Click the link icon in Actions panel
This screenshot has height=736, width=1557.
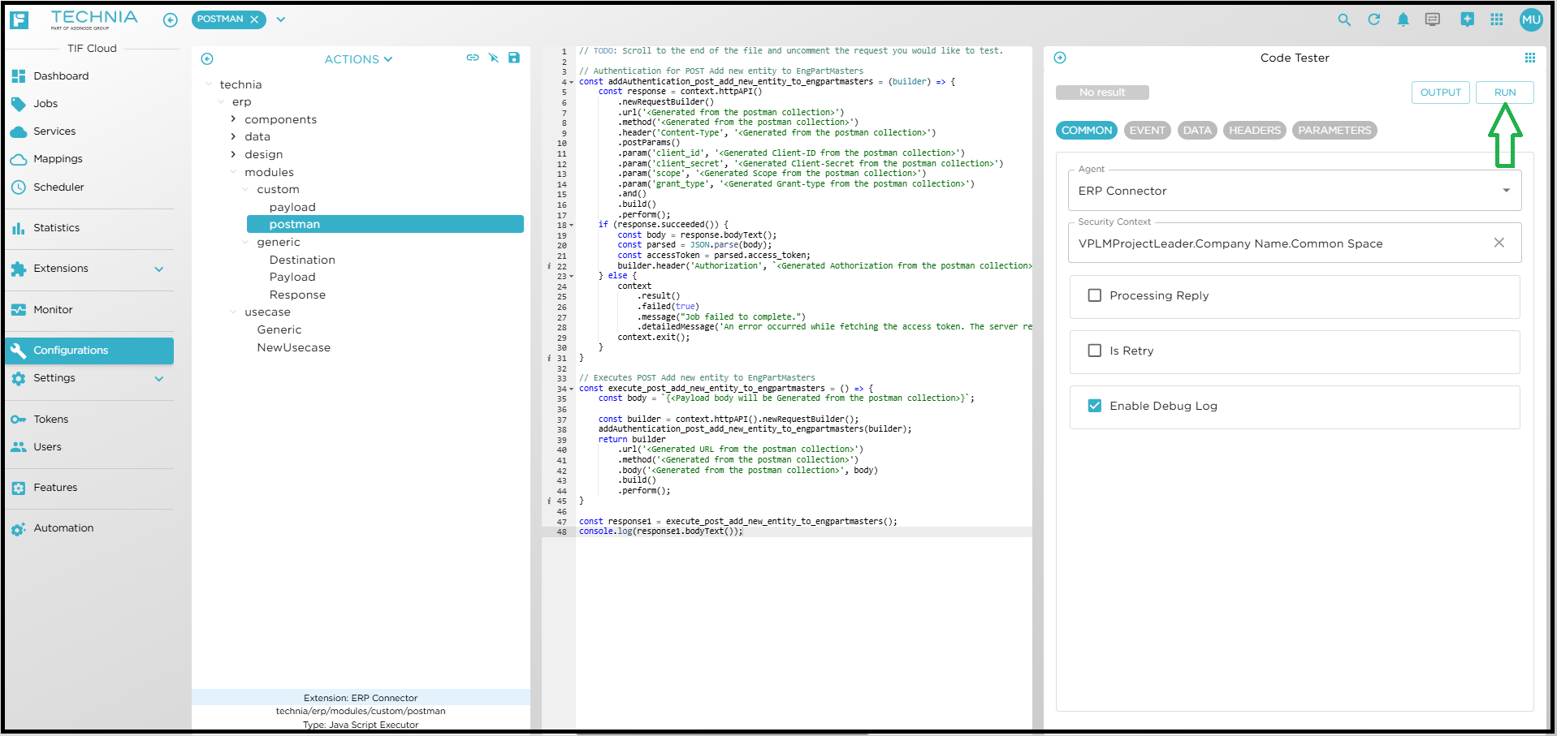(x=472, y=58)
